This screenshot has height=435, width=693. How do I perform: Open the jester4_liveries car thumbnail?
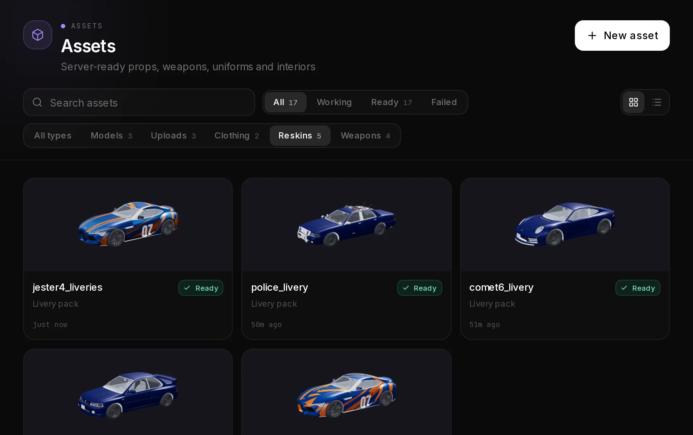coord(128,224)
